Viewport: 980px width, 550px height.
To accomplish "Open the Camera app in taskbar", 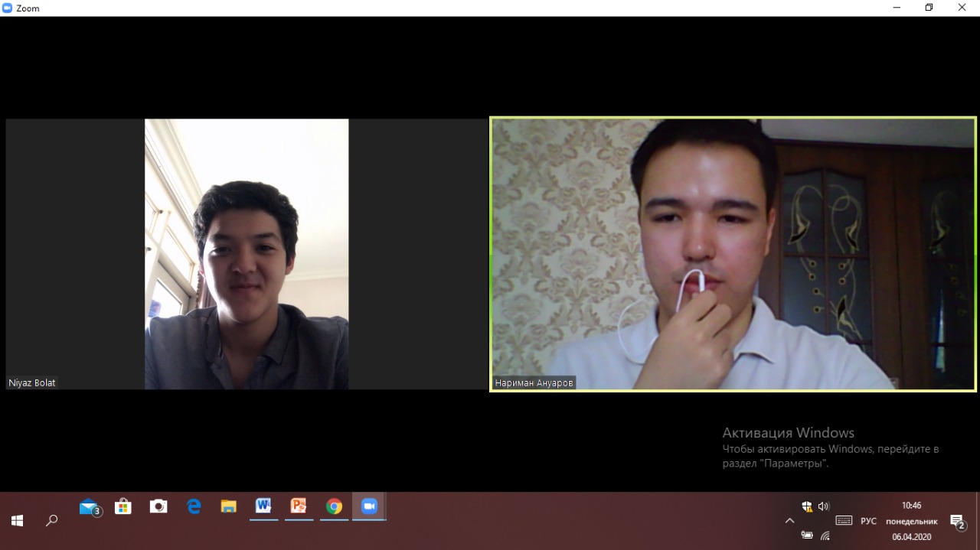I will click(x=158, y=506).
